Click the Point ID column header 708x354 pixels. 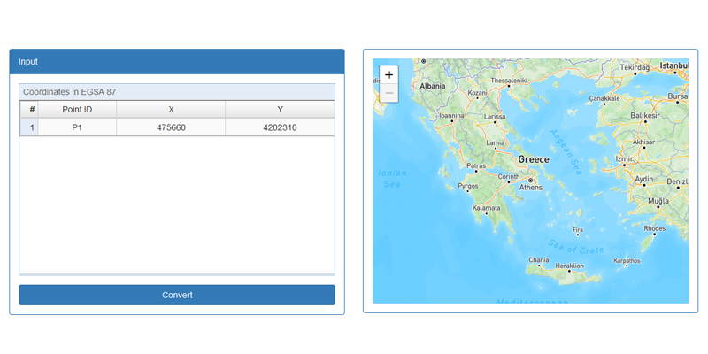click(77, 109)
